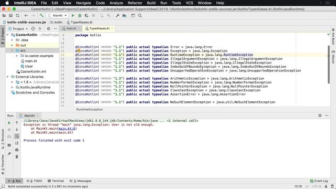336x189 pixels.
Task: Click the Project panel locate target icon
Action: pos(33,28)
